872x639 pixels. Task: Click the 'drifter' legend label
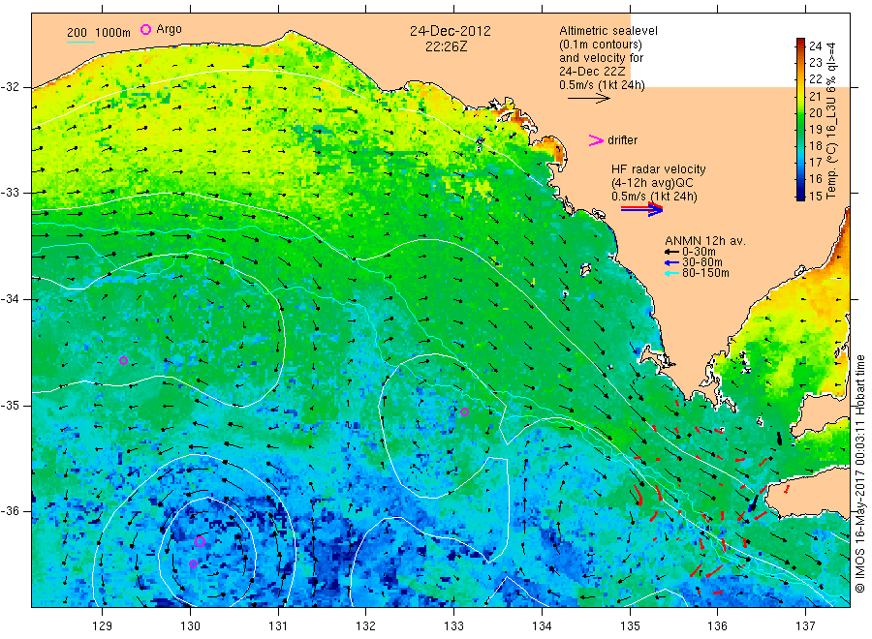click(x=622, y=140)
